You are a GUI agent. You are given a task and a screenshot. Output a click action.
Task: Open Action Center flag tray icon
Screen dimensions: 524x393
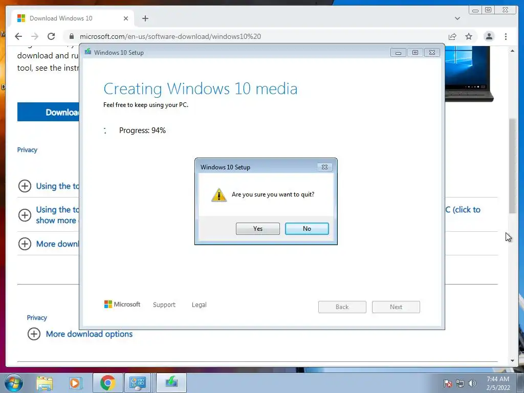point(447,383)
